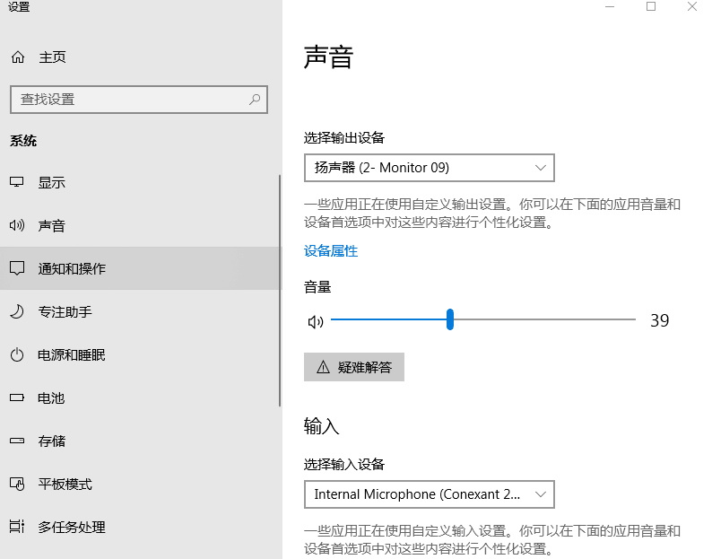Click the Tablet Mode icon

pos(17,485)
